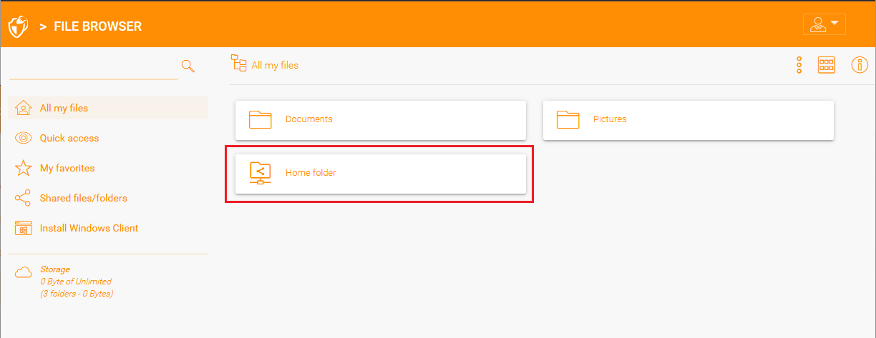Click the All my files breadcrumb
The height and width of the screenshot is (338, 876).
pos(275,65)
